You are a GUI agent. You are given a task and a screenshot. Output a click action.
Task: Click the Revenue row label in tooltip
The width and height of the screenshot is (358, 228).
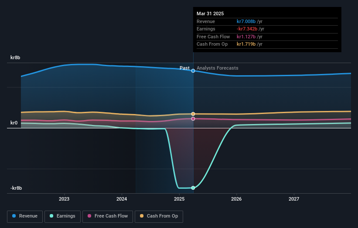coord(206,21)
